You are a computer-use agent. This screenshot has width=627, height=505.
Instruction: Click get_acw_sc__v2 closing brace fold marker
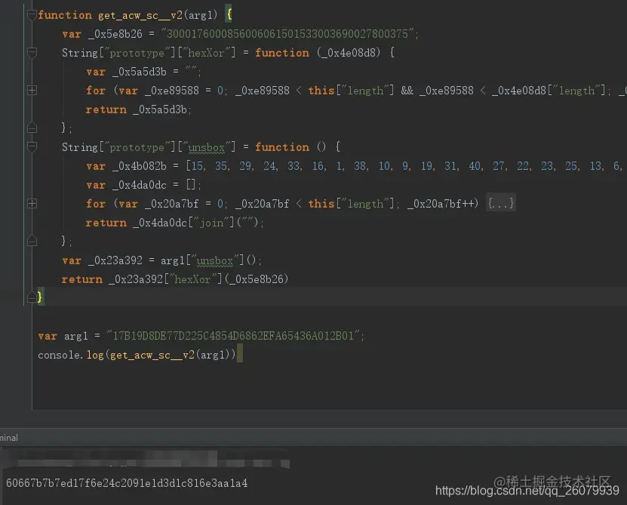click(x=32, y=297)
